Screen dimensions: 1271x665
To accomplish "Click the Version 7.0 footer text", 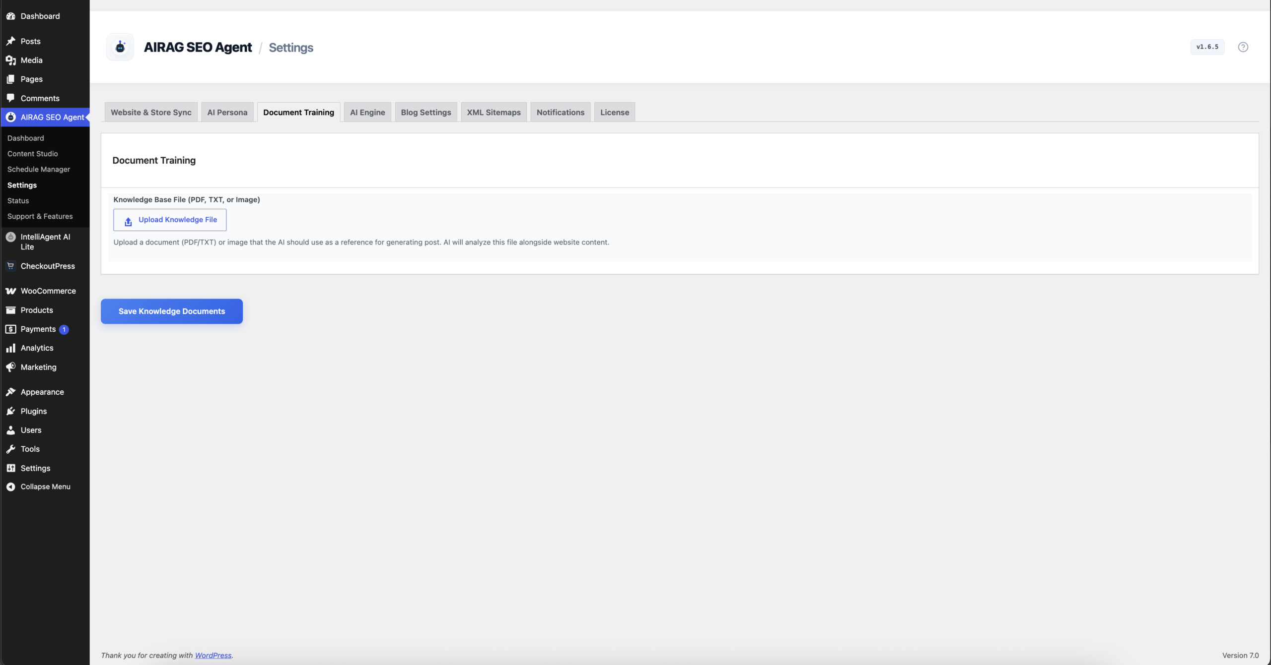I will (x=1240, y=656).
